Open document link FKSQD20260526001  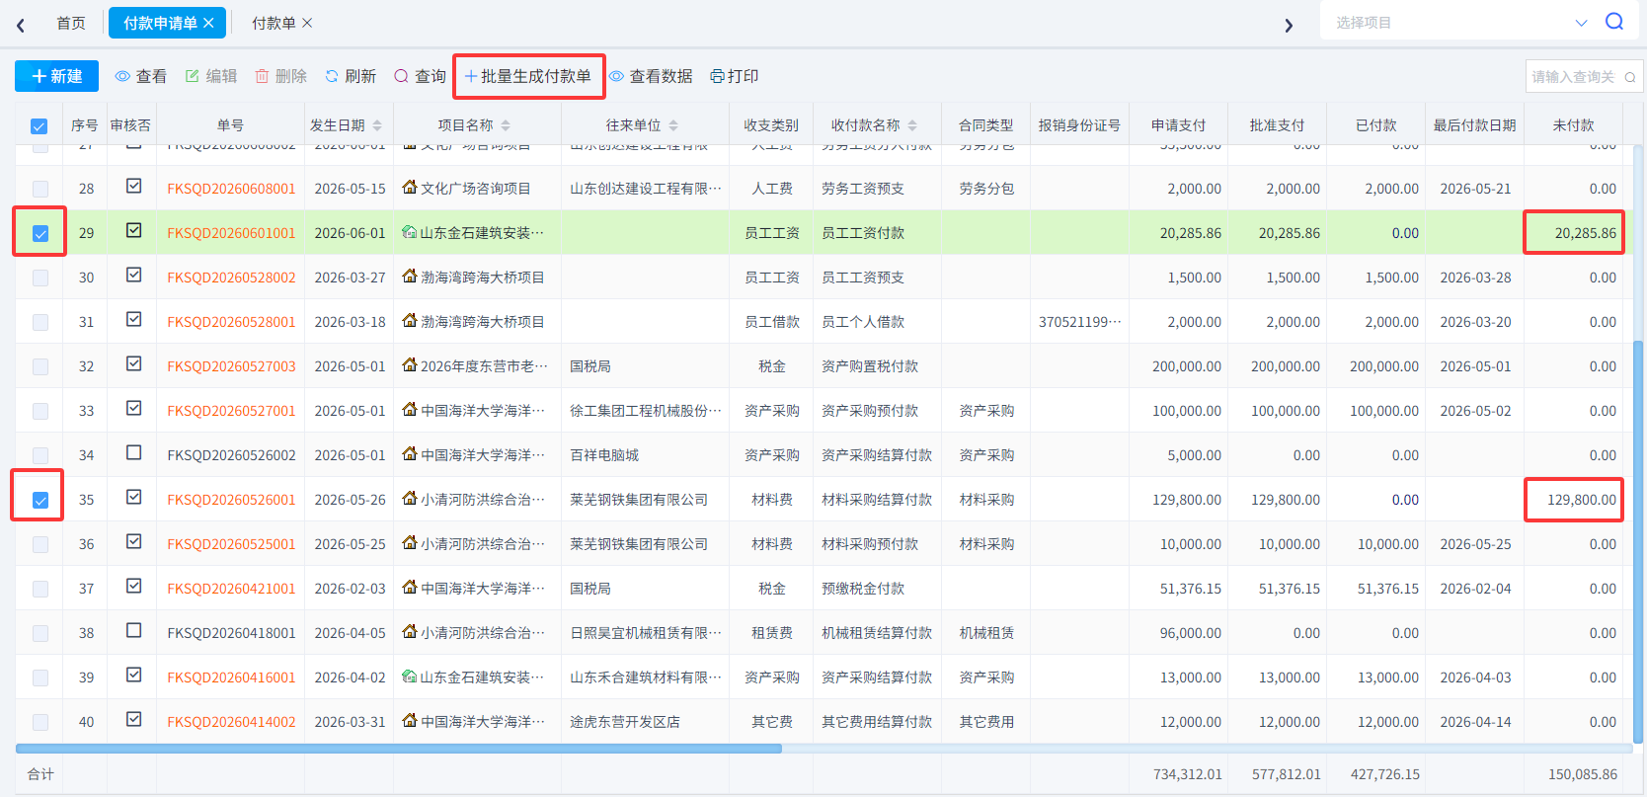(231, 500)
